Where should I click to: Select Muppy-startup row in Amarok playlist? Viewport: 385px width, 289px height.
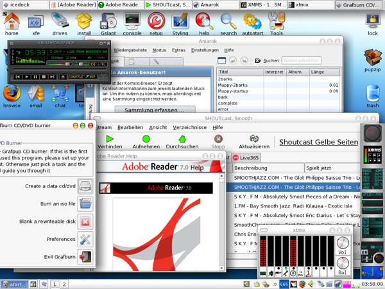278,91
